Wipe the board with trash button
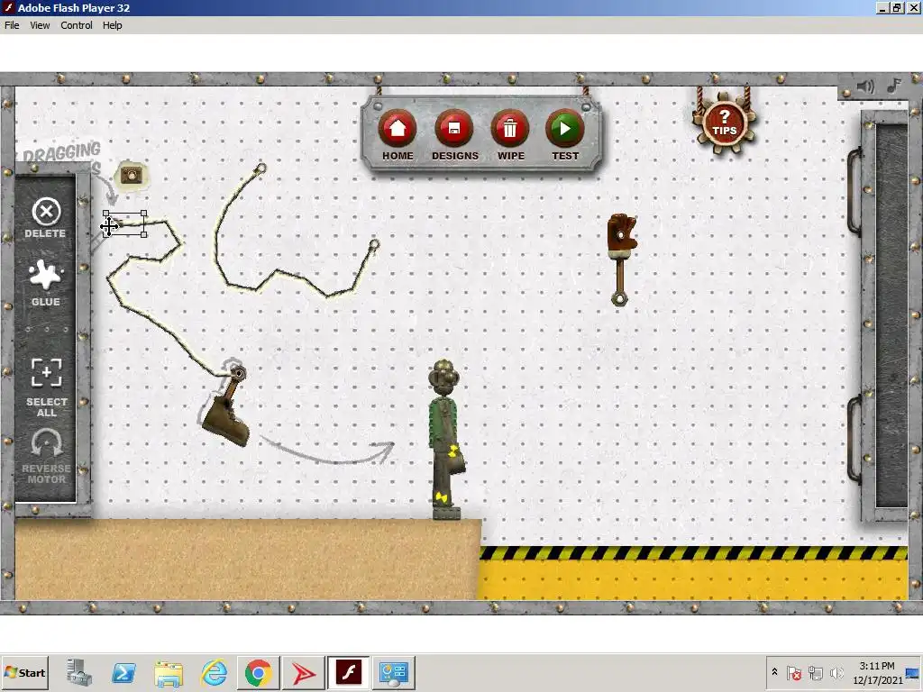 point(510,128)
